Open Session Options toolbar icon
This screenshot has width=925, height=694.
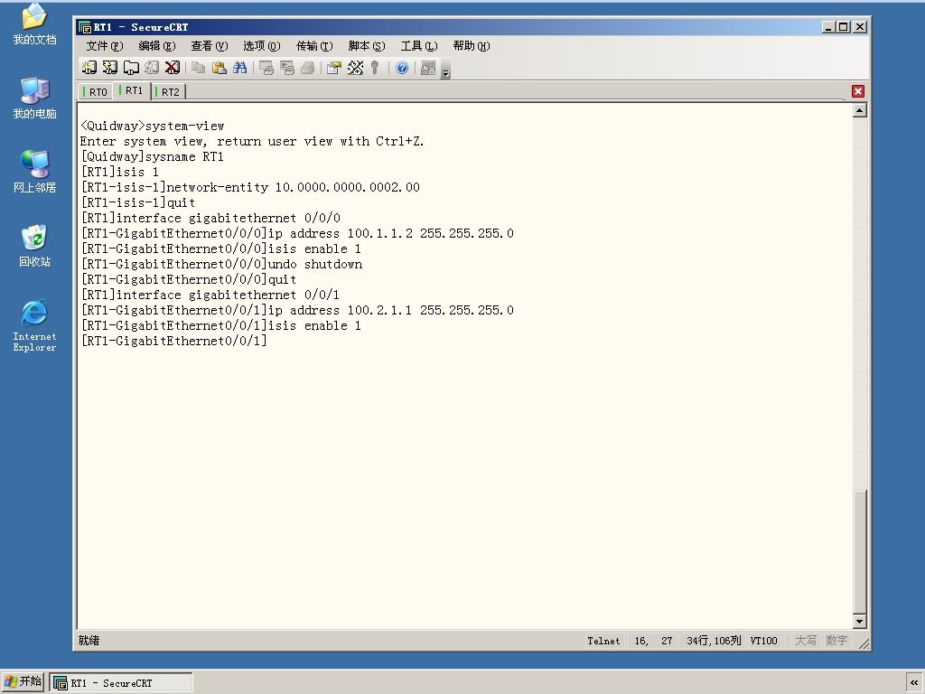pos(334,68)
